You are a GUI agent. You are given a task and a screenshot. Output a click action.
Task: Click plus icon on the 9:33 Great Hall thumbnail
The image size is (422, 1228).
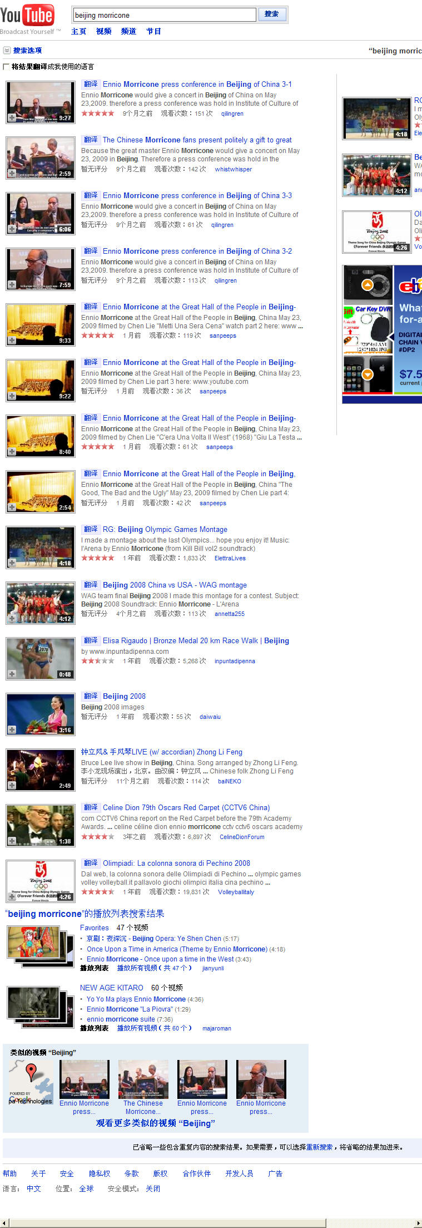pos(12,341)
